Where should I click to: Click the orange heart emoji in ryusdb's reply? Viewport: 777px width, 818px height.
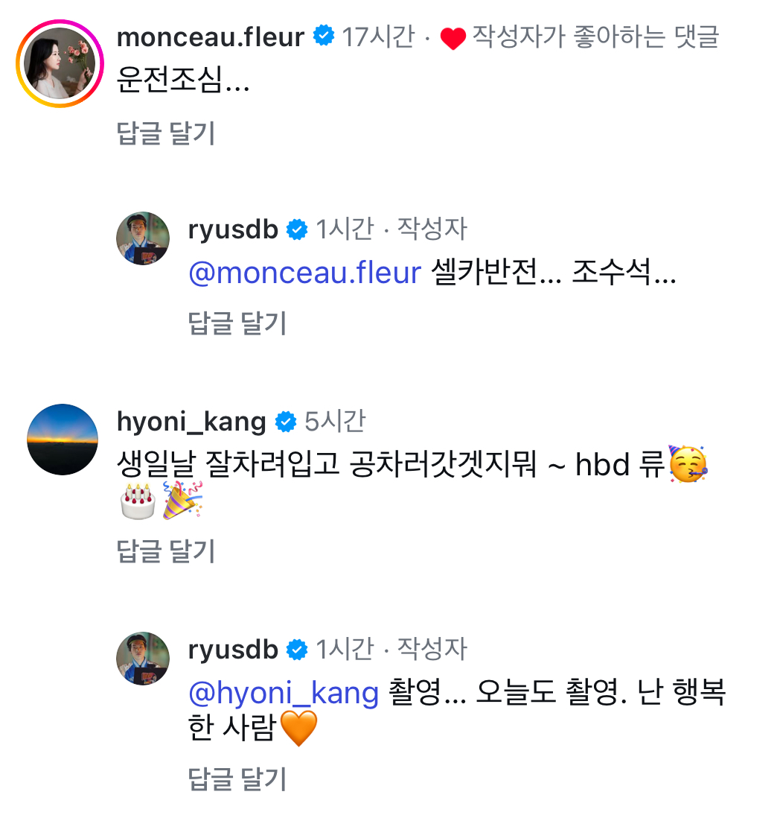tap(298, 729)
